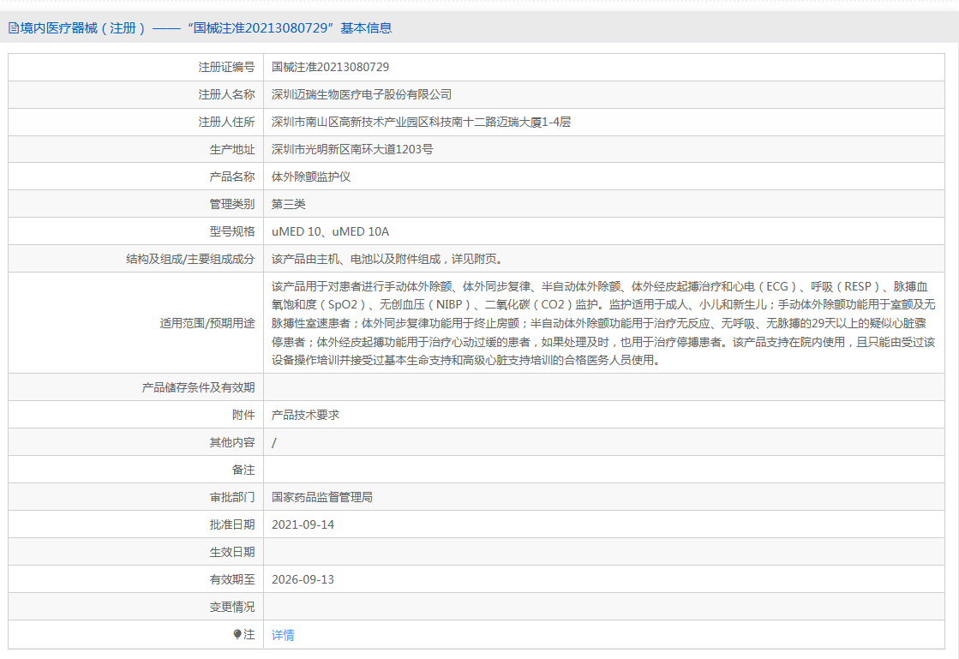Click attachment value 产品技术要求
This screenshot has width=959, height=659.
305,415
